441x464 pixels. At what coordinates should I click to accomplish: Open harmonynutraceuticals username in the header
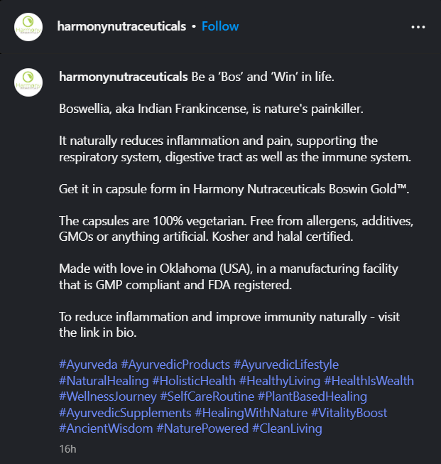[122, 26]
